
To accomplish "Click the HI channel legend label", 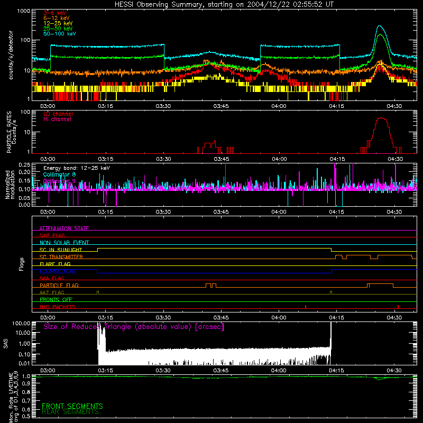I will point(57,119).
